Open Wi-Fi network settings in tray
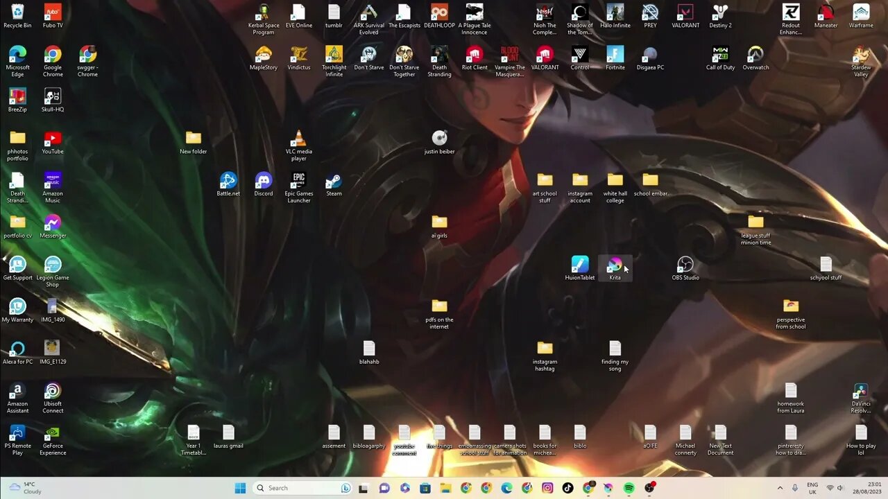 coord(830,488)
